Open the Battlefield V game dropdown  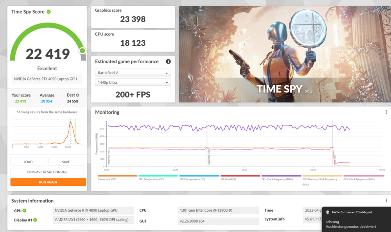tap(133, 73)
